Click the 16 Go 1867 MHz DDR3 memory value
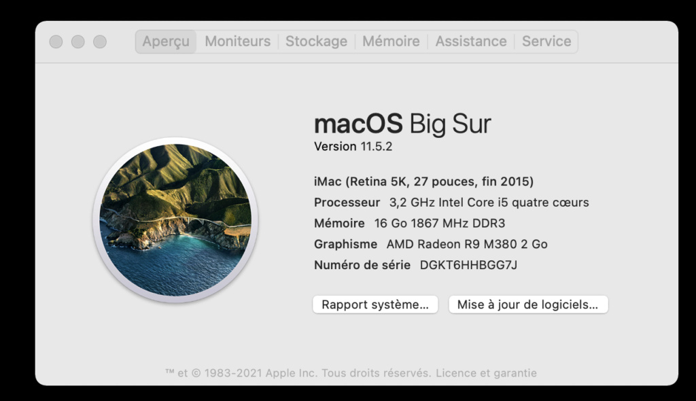The image size is (696, 401). 440,224
